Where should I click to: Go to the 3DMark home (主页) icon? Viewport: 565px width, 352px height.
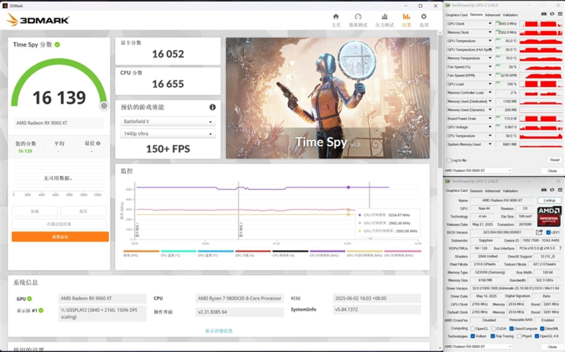(x=336, y=17)
